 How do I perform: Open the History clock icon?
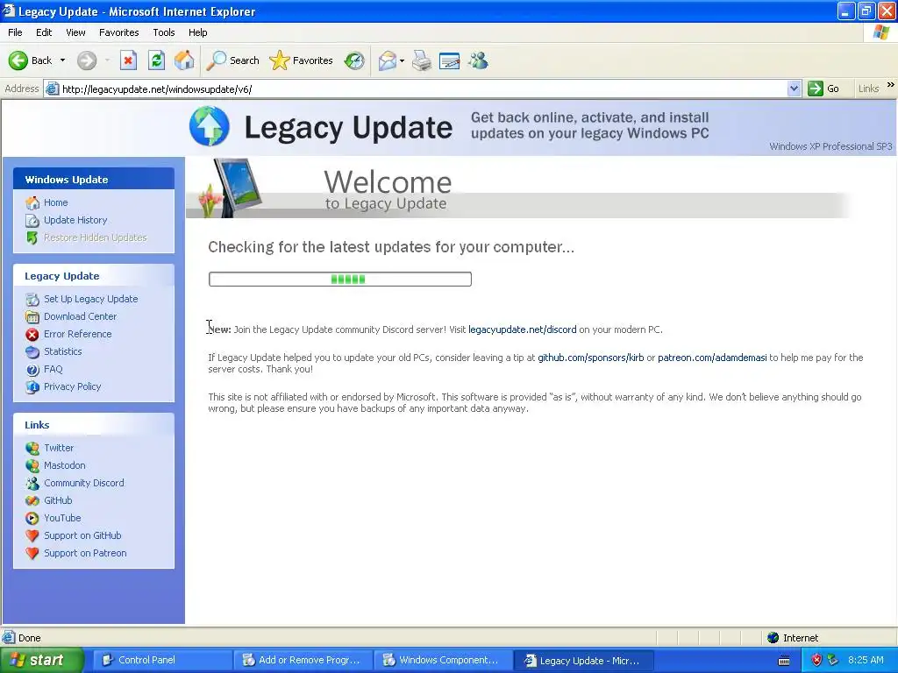pyautogui.click(x=354, y=60)
